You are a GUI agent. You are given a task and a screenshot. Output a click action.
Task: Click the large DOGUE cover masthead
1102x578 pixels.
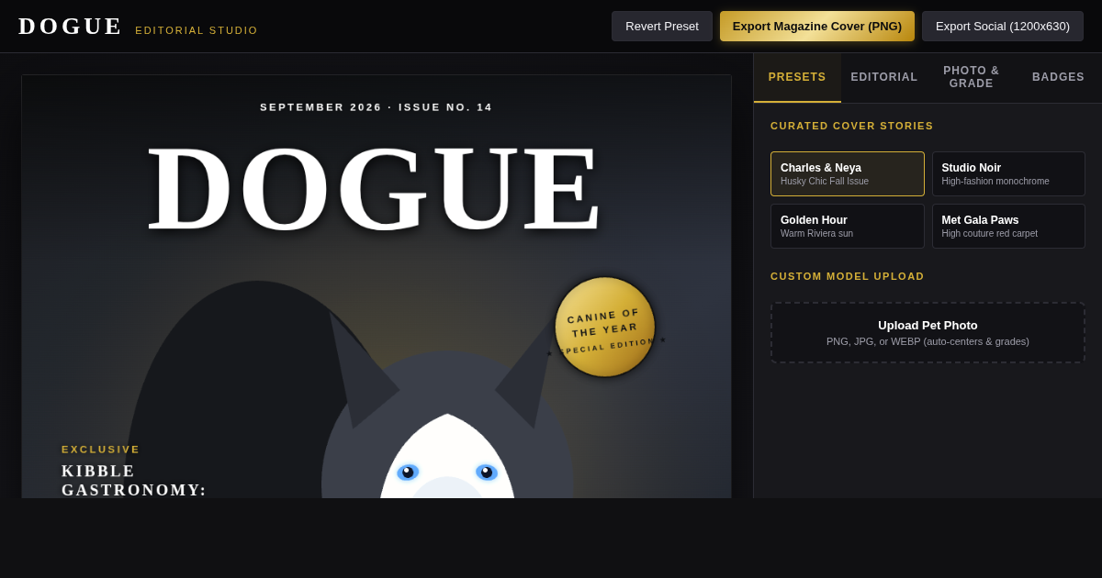click(376, 190)
